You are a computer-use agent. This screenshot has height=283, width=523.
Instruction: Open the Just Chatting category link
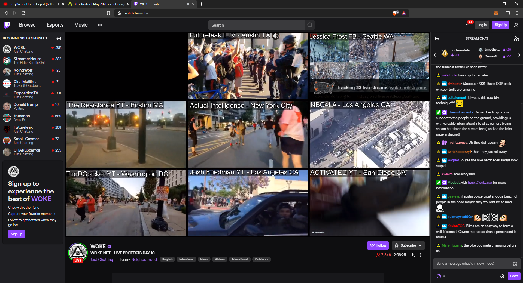[102, 260]
